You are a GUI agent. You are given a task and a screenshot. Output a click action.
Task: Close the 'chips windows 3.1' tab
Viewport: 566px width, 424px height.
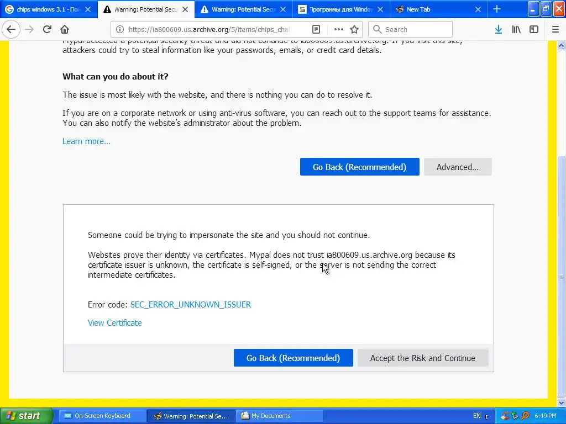(88, 9)
